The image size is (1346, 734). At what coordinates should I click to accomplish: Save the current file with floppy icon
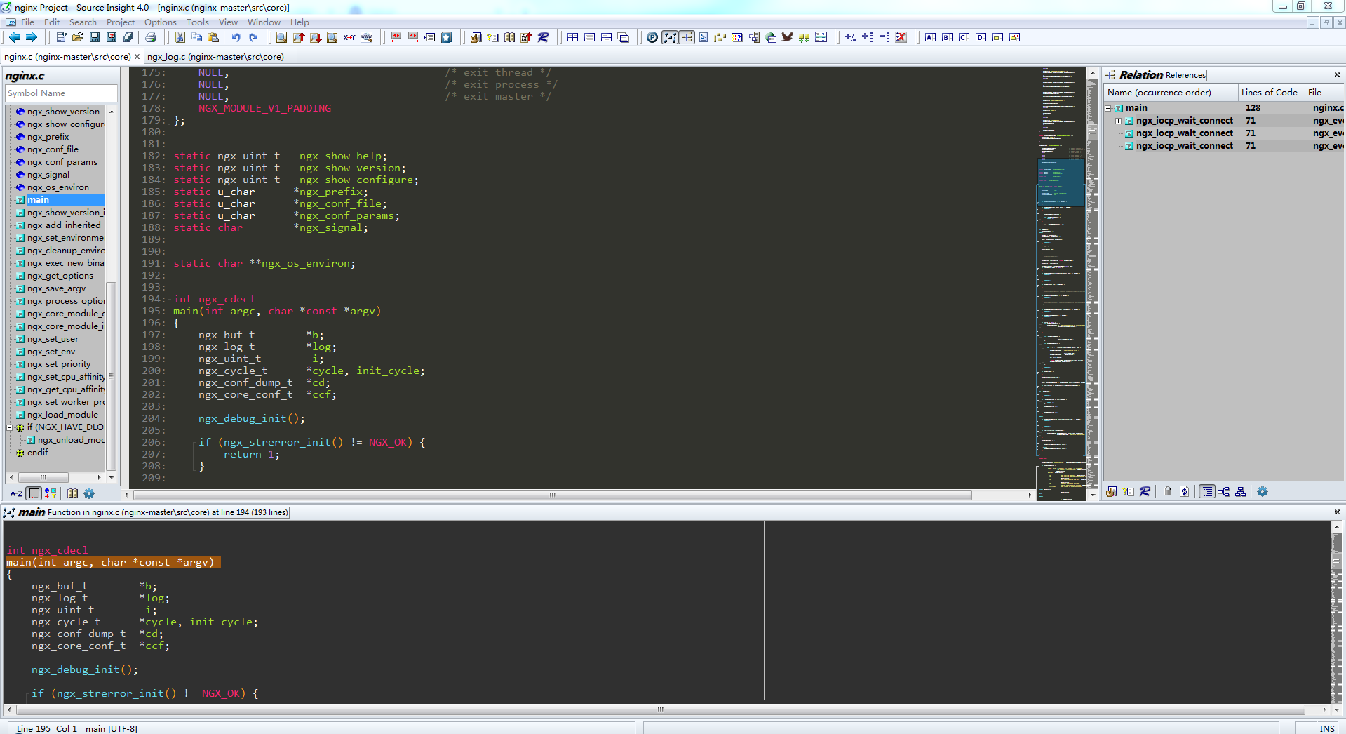click(x=95, y=37)
